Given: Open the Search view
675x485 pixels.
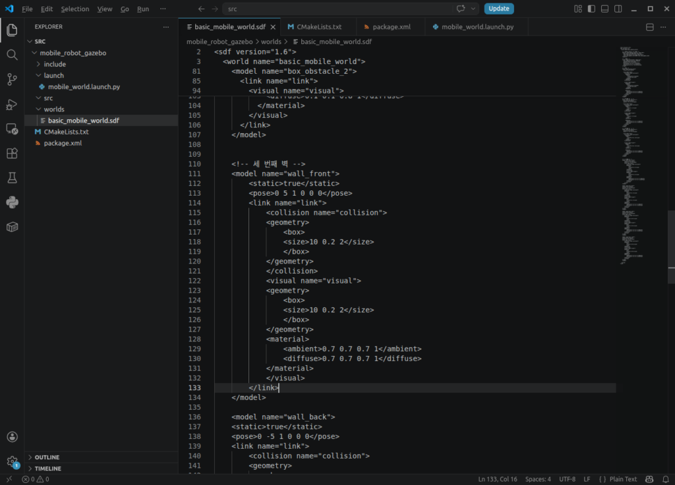Looking at the screenshot, I should (x=12, y=55).
